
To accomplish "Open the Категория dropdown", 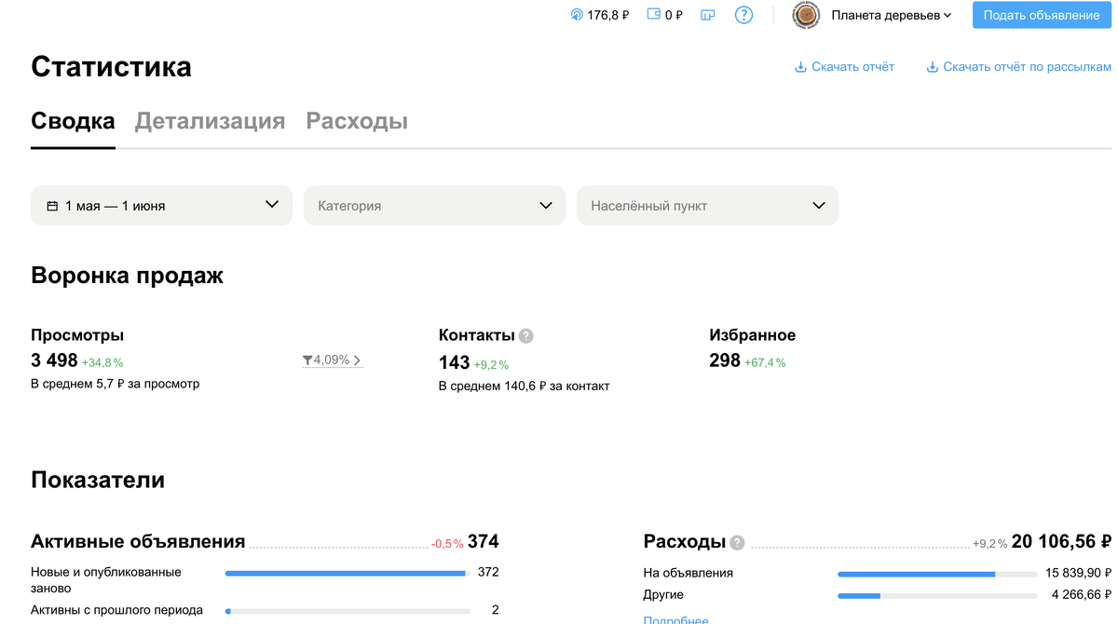I will [434, 205].
